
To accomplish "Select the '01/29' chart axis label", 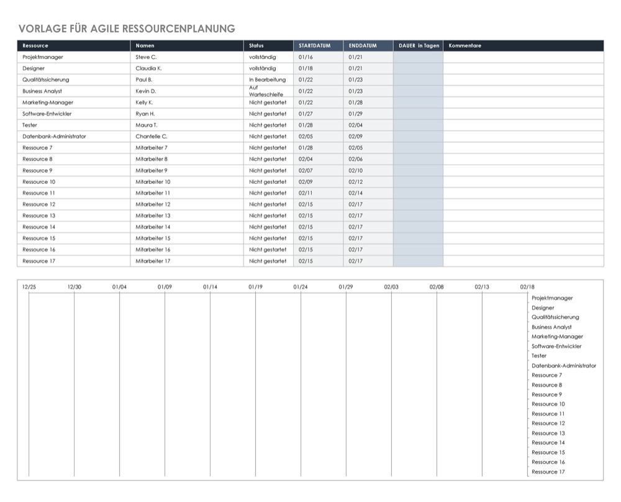I will pyautogui.click(x=346, y=287).
